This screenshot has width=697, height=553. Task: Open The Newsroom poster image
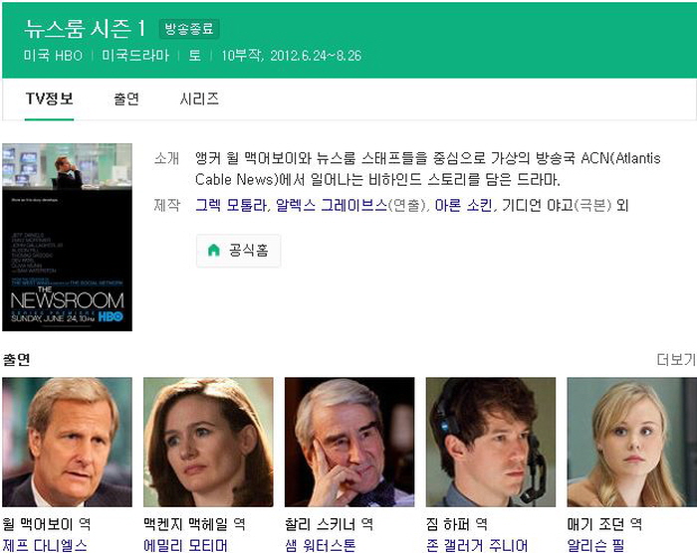67,237
